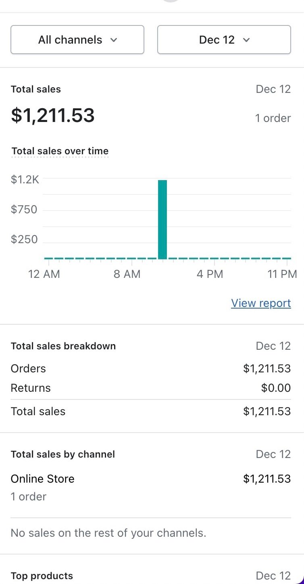This screenshot has height=584, width=304.
Task: Click the Top products heading
Action: point(42,576)
